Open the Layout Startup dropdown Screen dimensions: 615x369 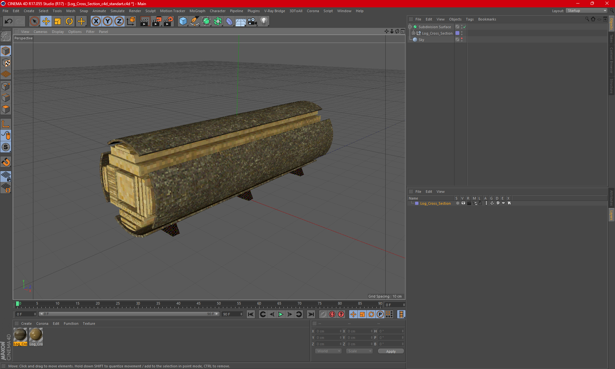tap(587, 11)
